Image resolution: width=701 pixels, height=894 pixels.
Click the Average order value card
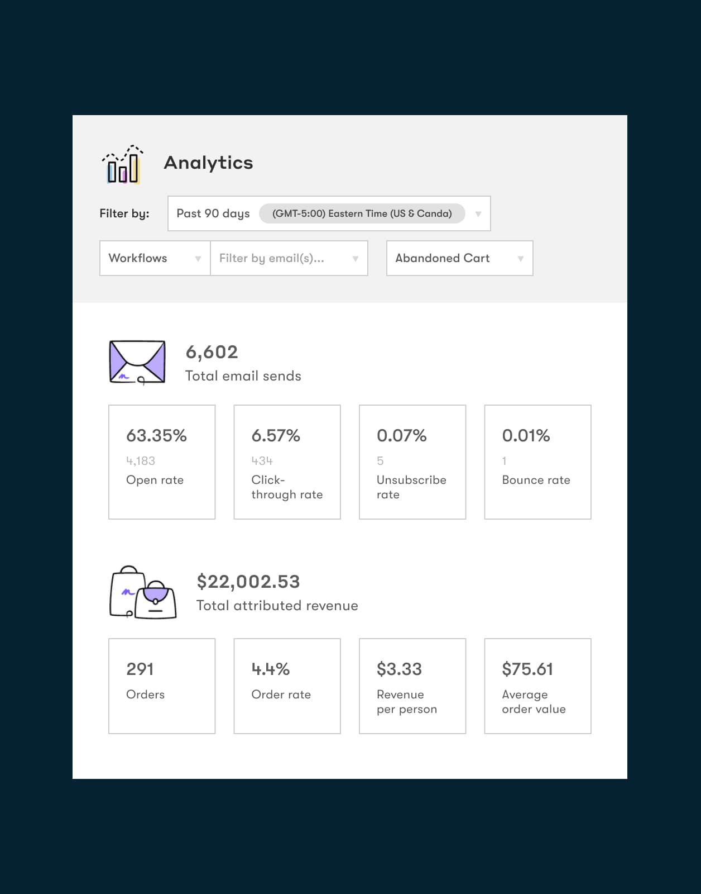pos(537,686)
